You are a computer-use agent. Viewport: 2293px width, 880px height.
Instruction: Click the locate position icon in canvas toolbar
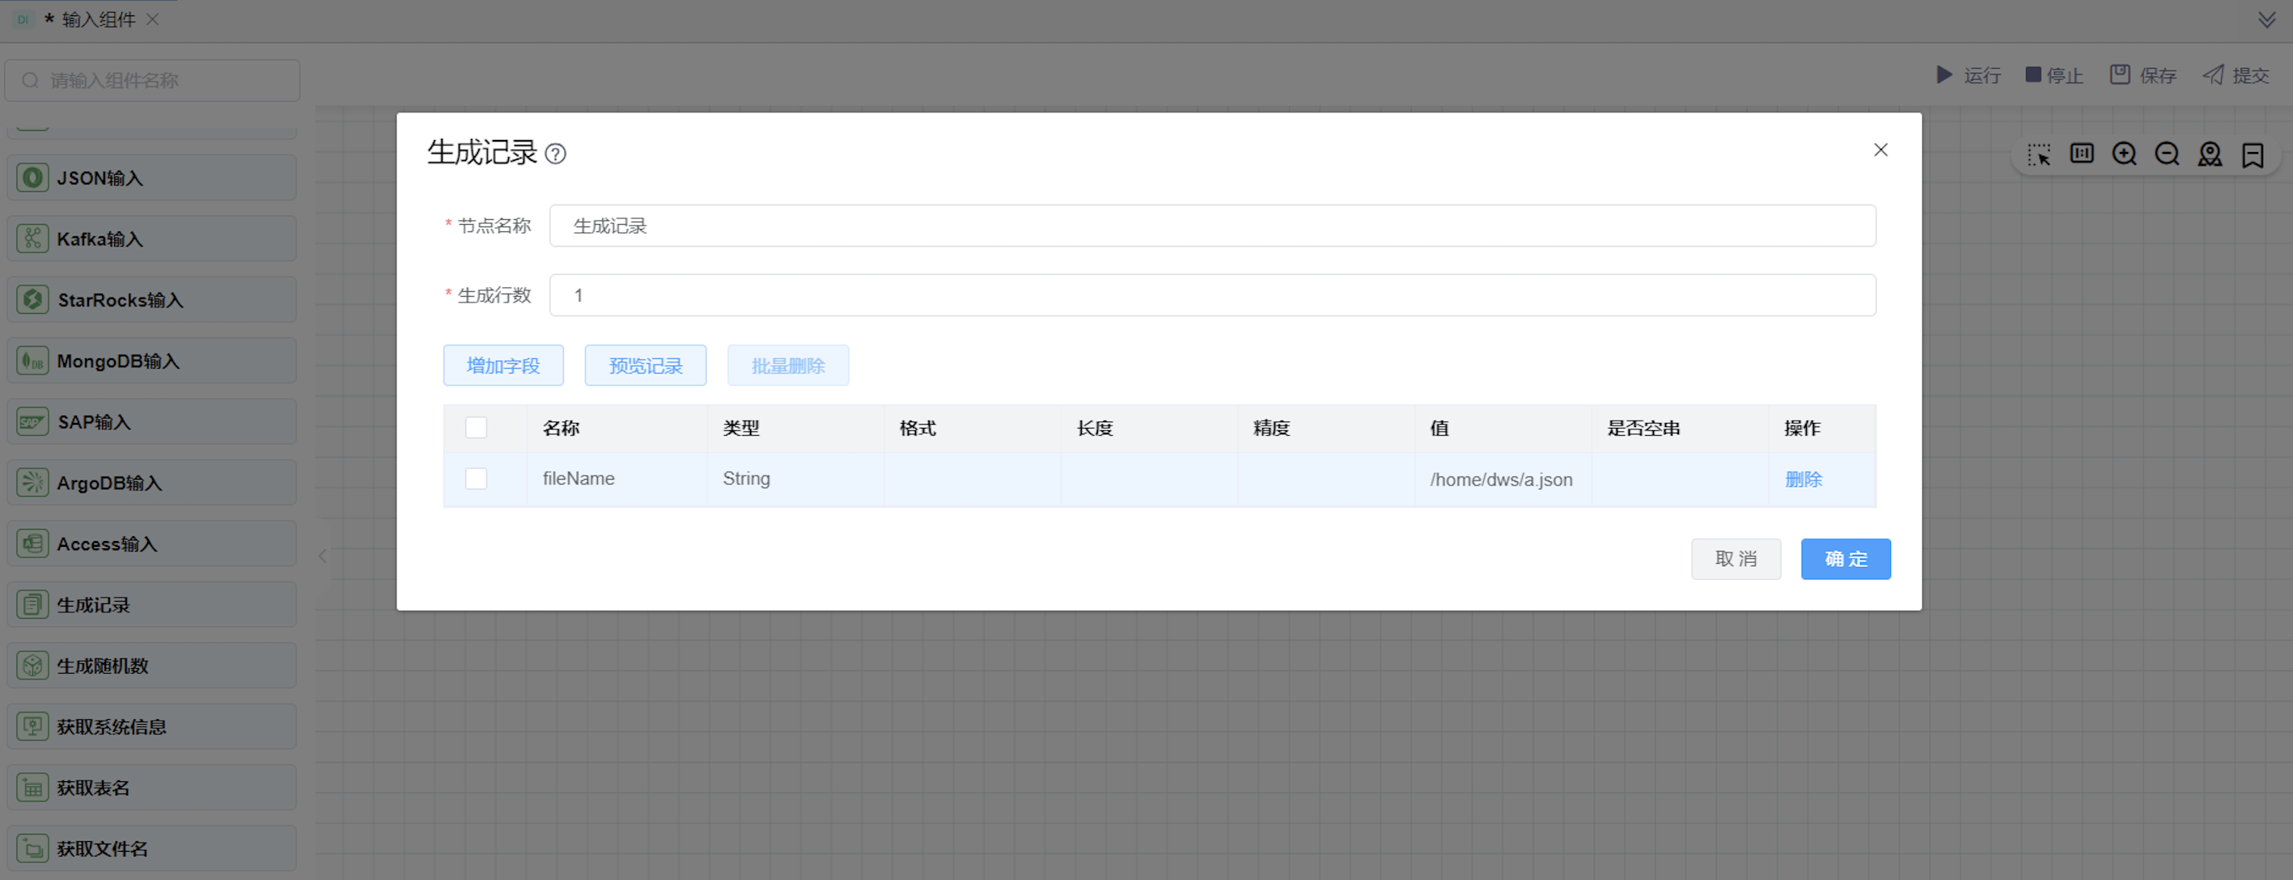pos(2210,154)
